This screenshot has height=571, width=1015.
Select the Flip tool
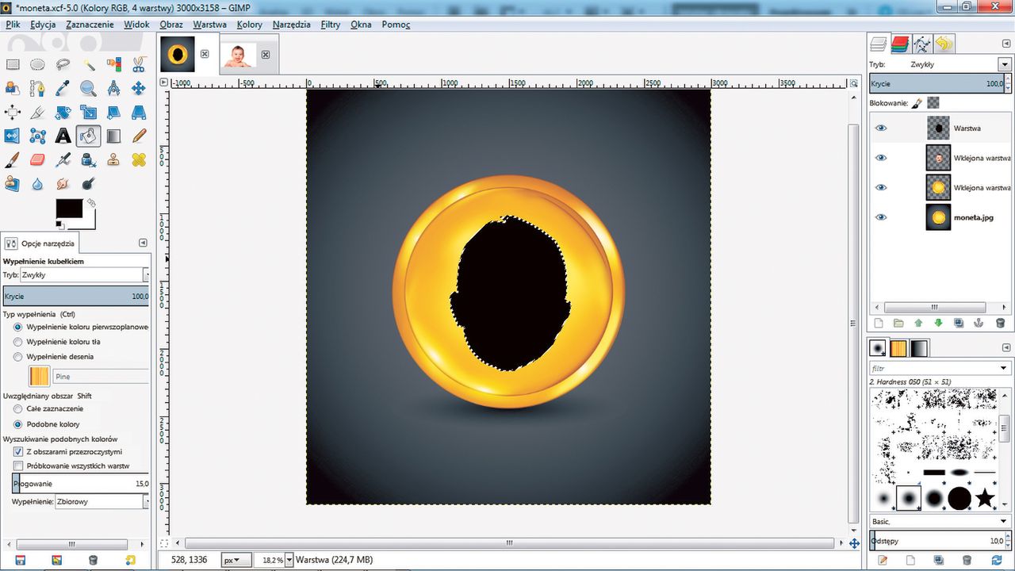click(x=13, y=136)
